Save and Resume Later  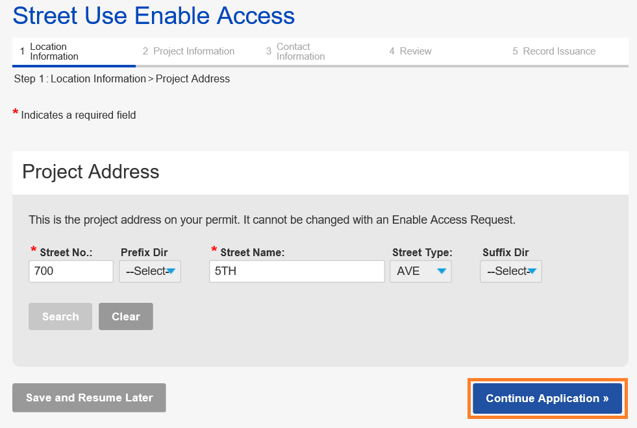(89, 398)
